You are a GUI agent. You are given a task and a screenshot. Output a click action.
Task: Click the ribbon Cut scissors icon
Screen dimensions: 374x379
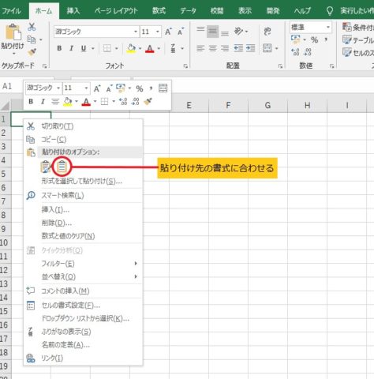point(32,27)
